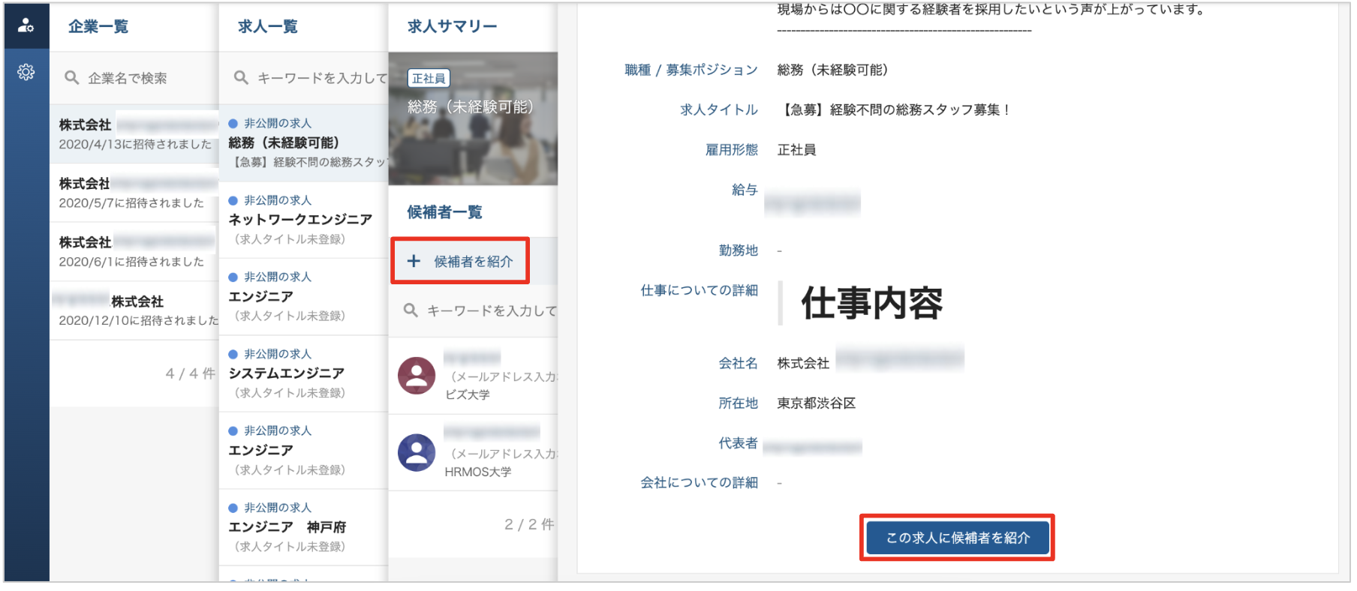
Task: Click the 雇用形態 label
Action: (x=732, y=149)
